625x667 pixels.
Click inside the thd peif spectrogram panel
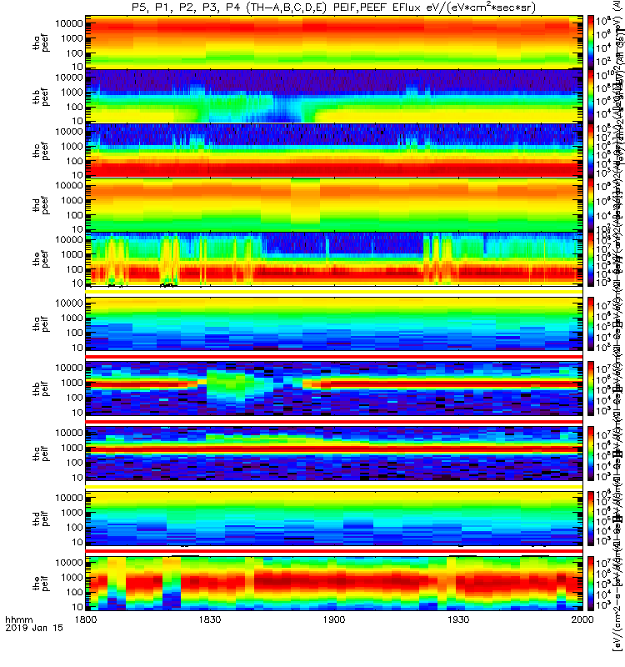pos(334,519)
